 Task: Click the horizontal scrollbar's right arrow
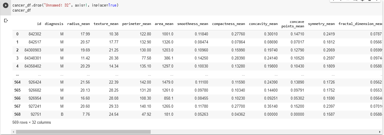[380, 132]
